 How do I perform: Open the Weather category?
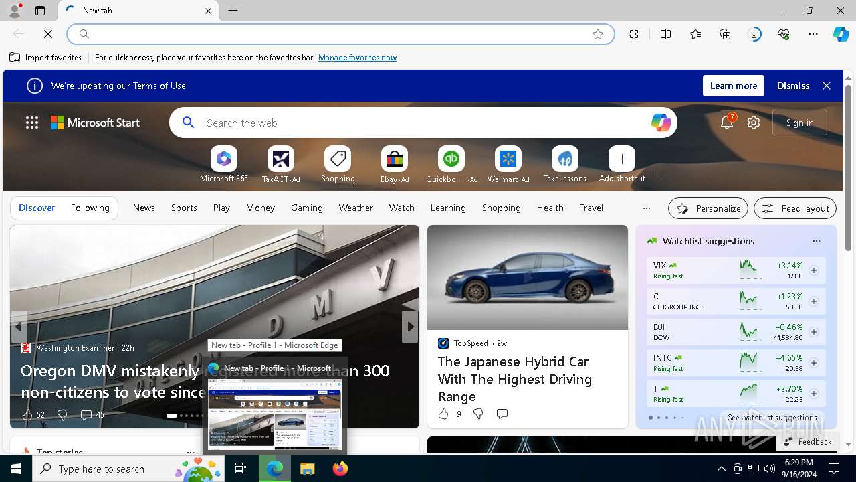[356, 208]
